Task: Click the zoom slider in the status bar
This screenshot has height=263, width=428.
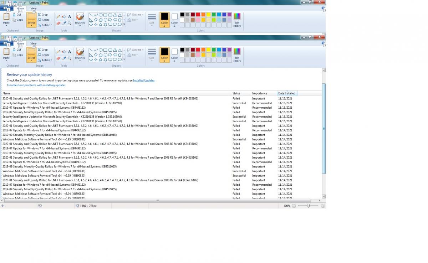Action: click(308, 206)
